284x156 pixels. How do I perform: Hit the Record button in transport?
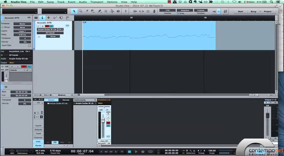pos(143,152)
